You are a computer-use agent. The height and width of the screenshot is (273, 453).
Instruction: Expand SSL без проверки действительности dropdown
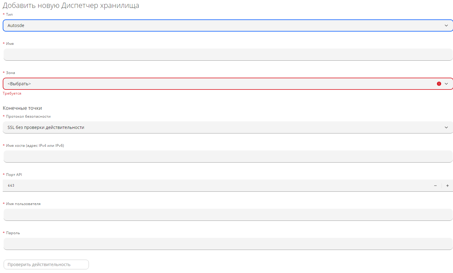coord(212,127)
